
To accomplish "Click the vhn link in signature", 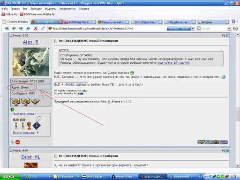I will (x=85, y=90).
